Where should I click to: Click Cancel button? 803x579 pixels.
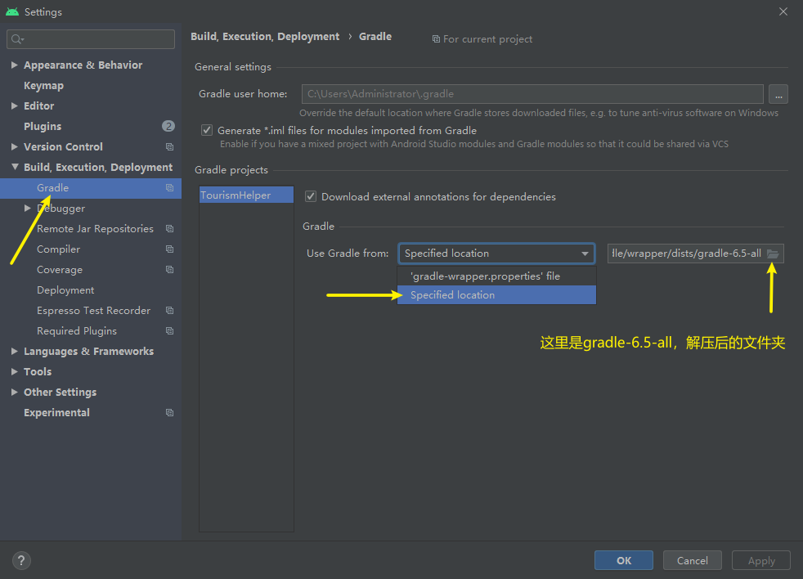pos(693,560)
